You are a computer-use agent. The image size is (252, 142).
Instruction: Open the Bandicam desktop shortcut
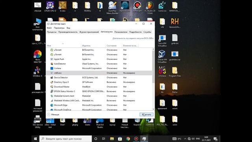tap(137, 7)
